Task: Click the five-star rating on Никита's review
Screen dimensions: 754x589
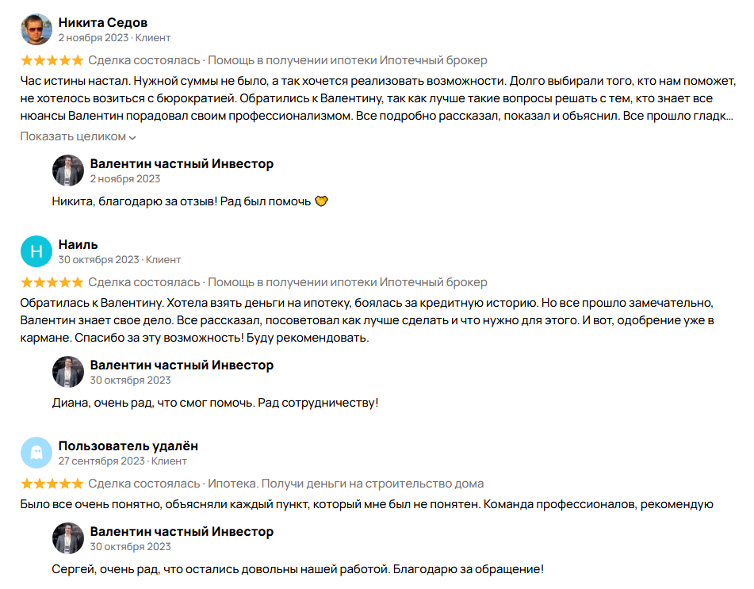Action: coord(52,60)
